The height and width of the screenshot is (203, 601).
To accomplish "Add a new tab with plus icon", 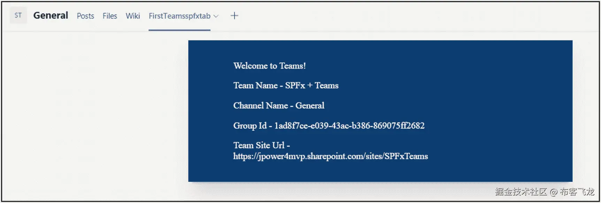I will pos(234,16).
